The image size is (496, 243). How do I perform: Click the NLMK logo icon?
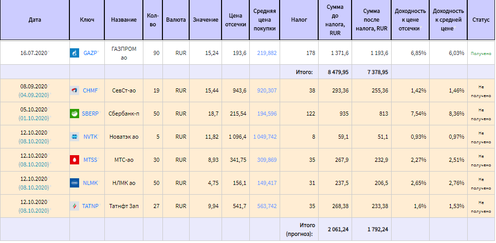click(75, 183)
